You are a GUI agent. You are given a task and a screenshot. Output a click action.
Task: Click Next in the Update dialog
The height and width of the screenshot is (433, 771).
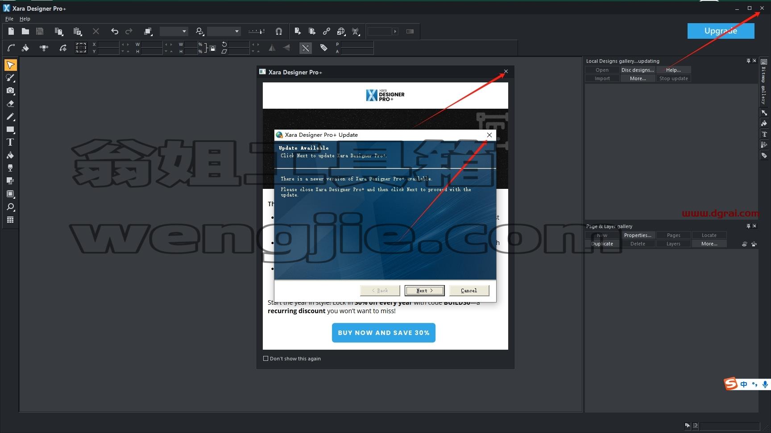pos(425,290)
